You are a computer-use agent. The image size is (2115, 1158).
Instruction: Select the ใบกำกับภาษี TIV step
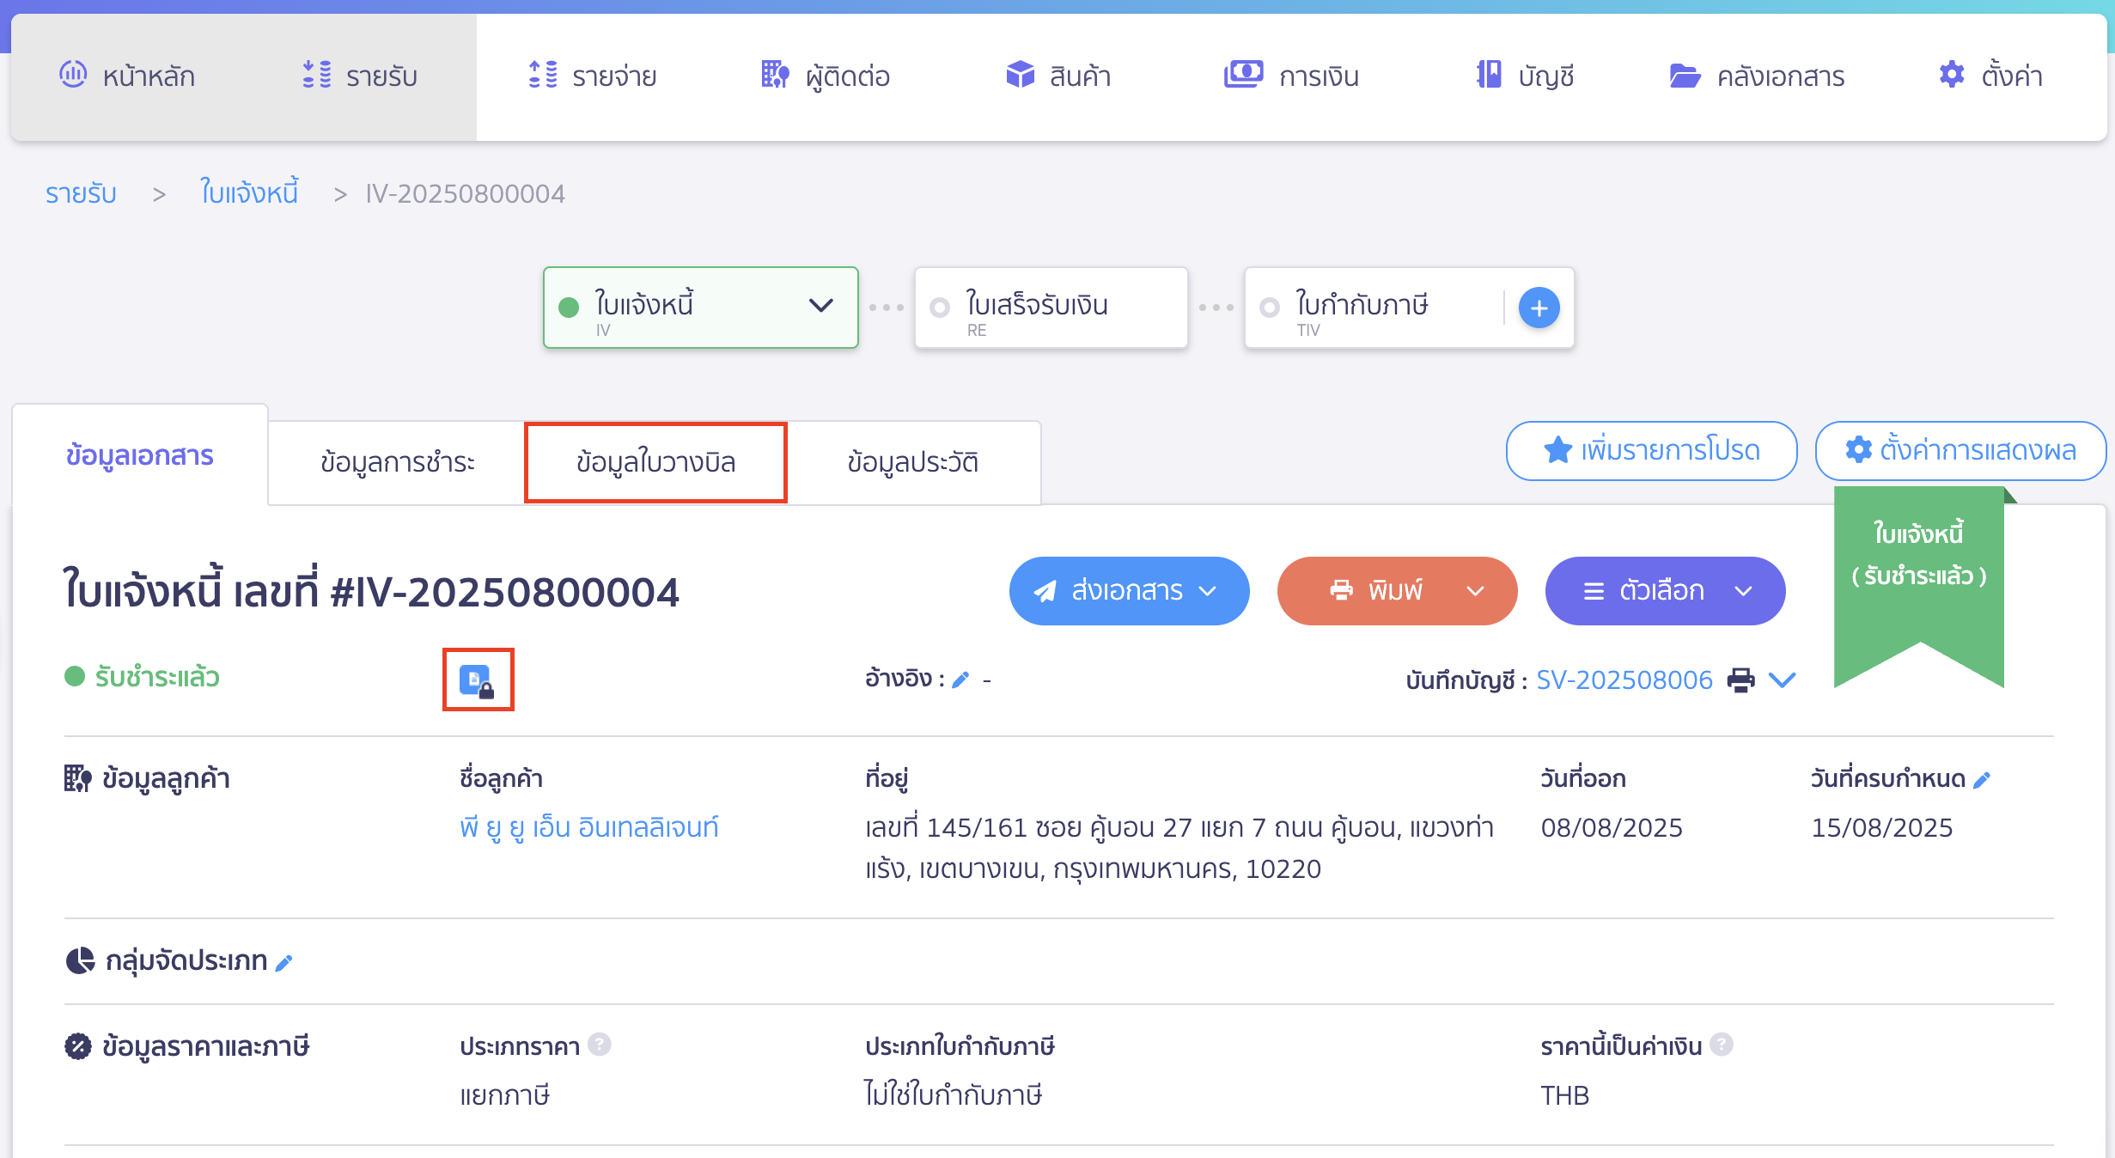tap(1373, 308)
